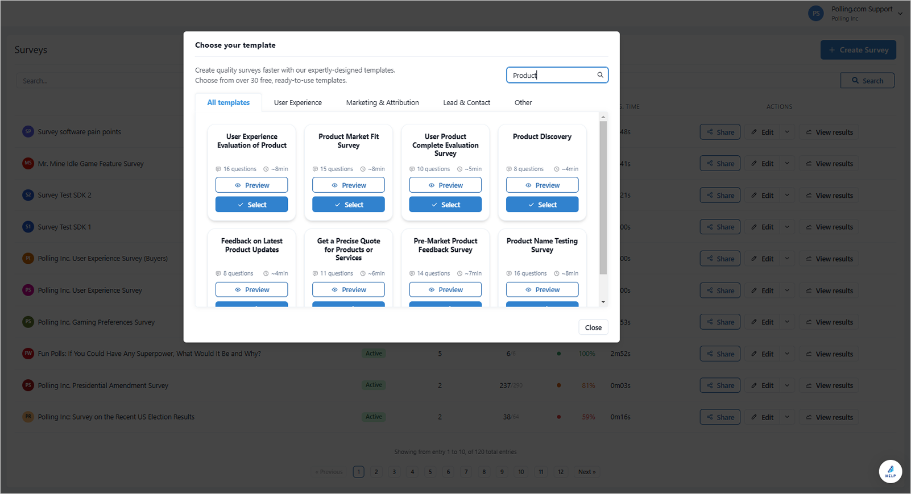Switch to the Other templates tab
The image size is (911, 494).
pos(523,102)
